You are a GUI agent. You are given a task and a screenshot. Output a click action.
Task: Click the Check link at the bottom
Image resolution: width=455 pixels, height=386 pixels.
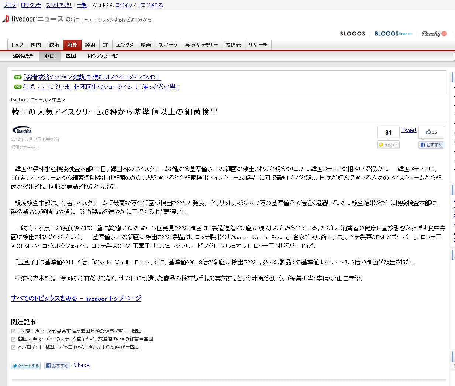[82, 365]
